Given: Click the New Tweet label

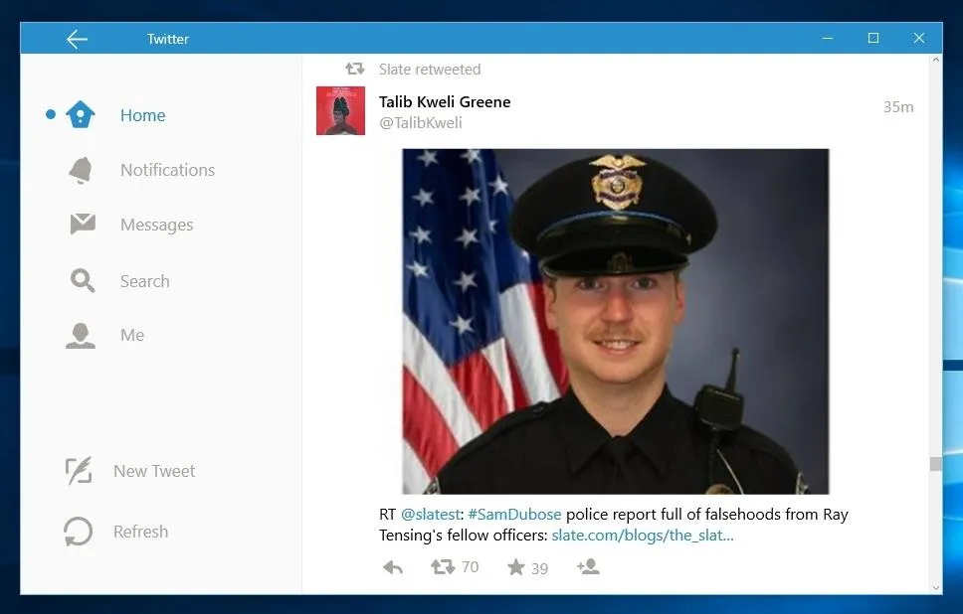Looking at the screenshot, I should click(154, 471).
